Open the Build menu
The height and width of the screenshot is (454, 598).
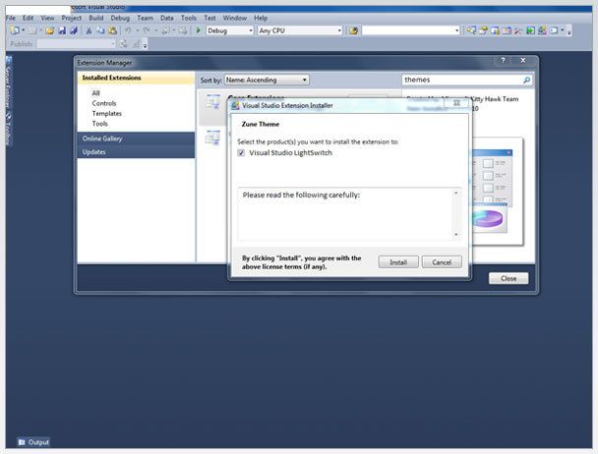click(96, 18)
